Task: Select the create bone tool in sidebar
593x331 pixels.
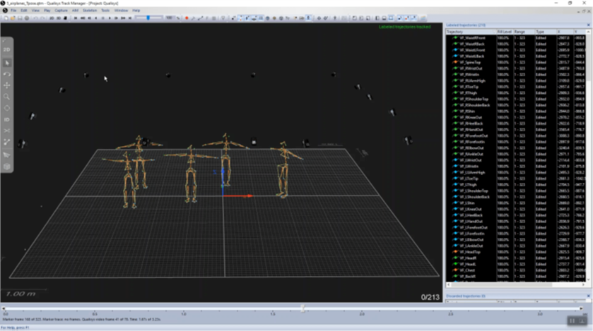Action: coord(7,143)
